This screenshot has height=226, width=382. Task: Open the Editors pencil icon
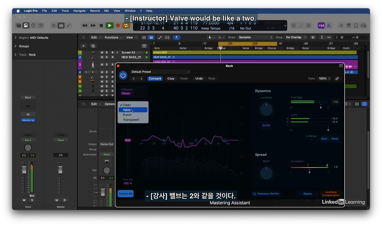(x=68, y=26)
